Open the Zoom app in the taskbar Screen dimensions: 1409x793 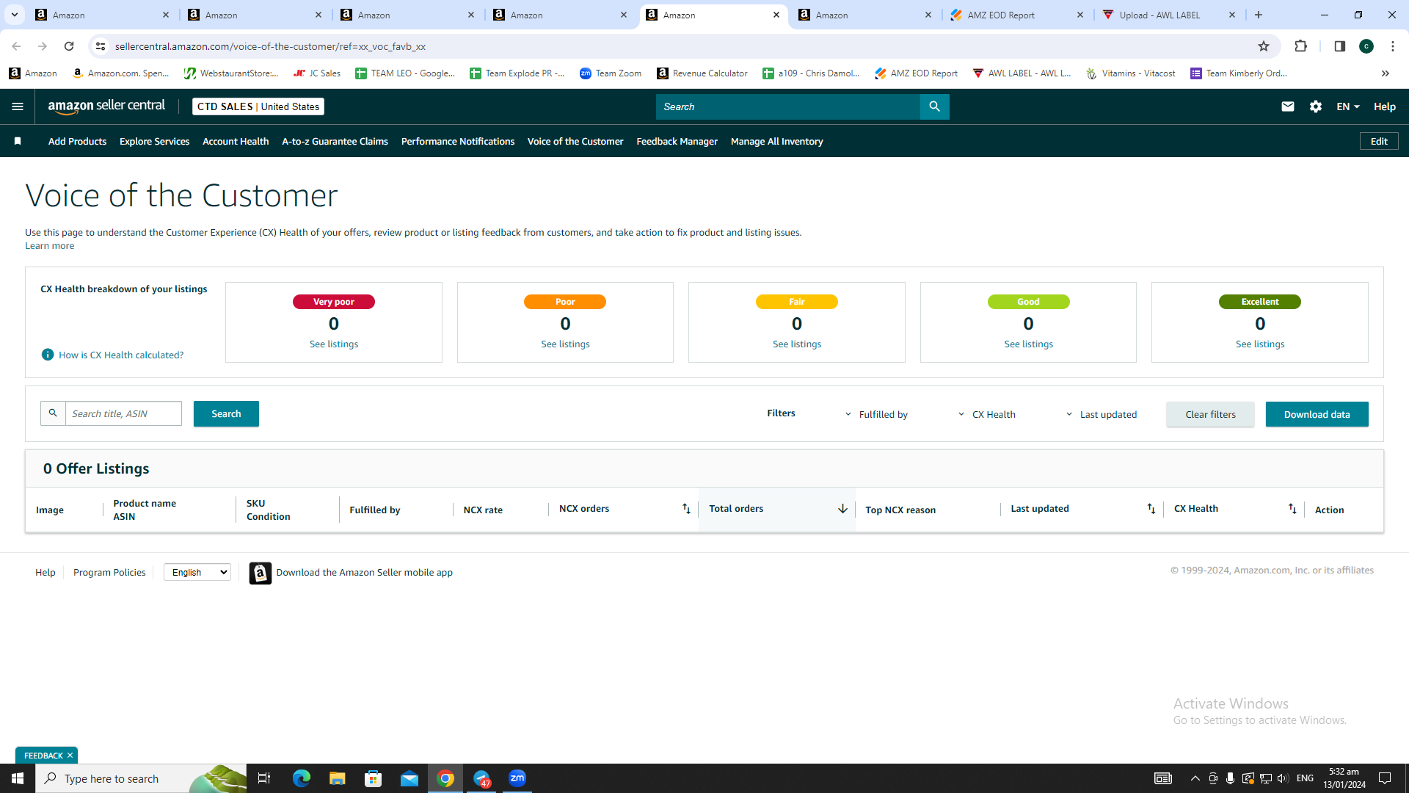tap(517, 778)
